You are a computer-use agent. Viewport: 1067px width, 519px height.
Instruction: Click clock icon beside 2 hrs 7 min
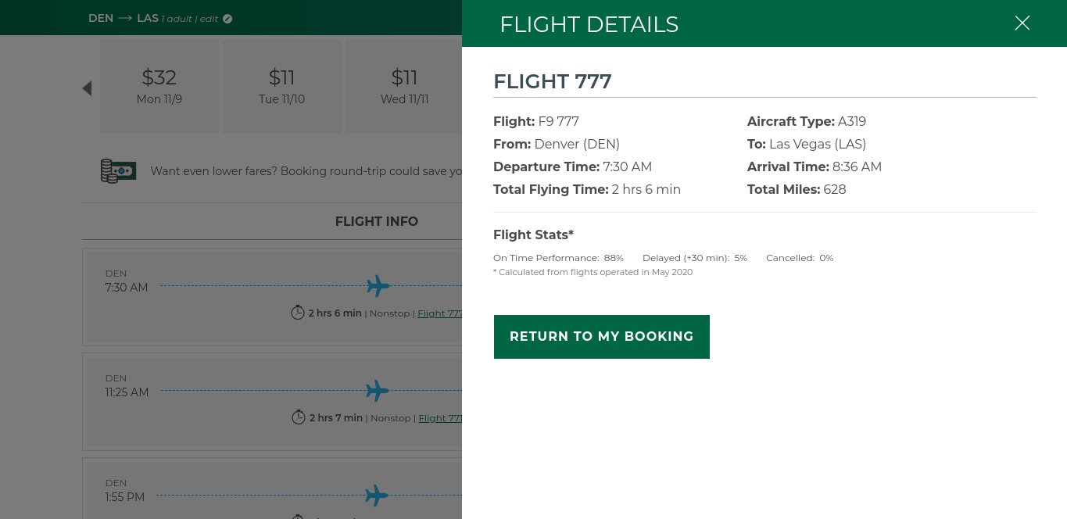pyautogui.click(x=299, y=417)
